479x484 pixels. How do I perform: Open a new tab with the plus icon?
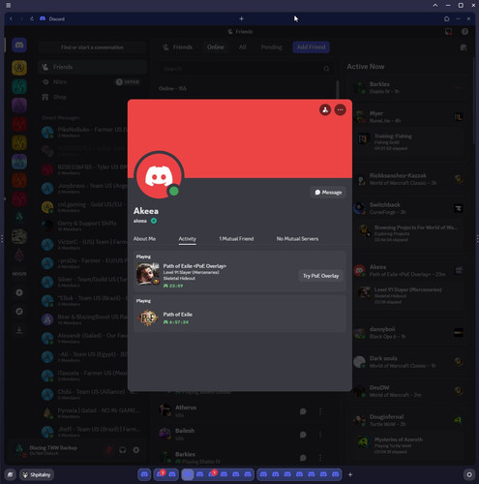coord(241,18)
